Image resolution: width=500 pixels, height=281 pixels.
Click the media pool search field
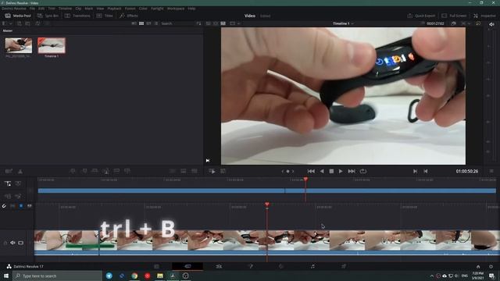(177, 23)
